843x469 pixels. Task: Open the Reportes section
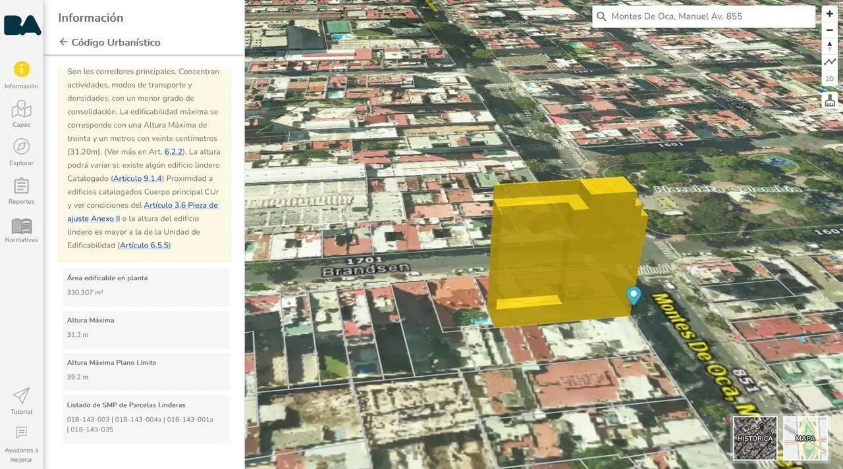point(21,191)
